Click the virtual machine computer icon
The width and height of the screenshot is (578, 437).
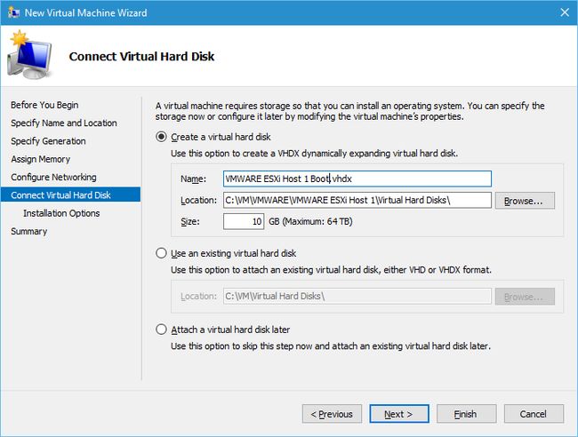click(29, 55)
